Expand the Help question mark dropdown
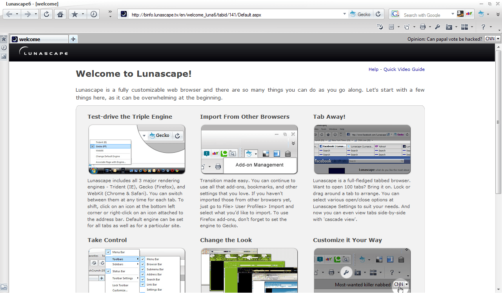Viewport: 502px width, 293px height. tap(491, 27)
